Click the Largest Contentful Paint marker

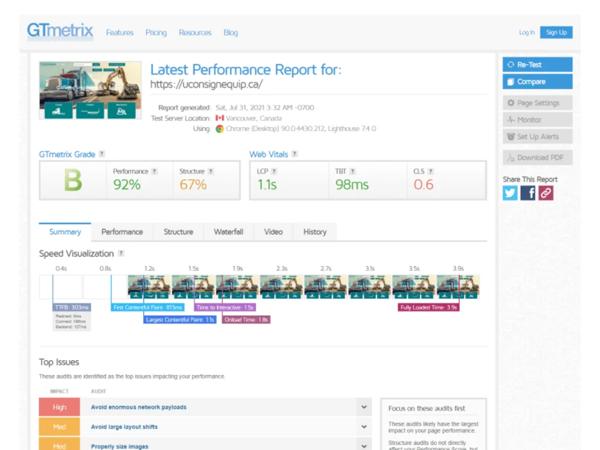coord(180,320)
